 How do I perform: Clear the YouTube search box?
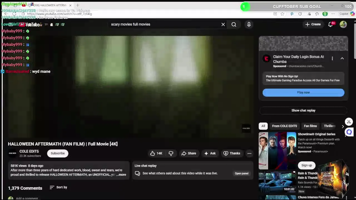223,24
